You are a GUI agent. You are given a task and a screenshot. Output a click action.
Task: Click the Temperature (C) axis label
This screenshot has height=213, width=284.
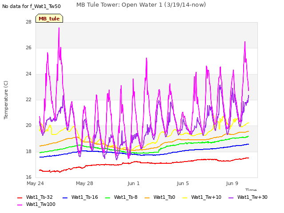pyautogui.click(x=6, y=100)
